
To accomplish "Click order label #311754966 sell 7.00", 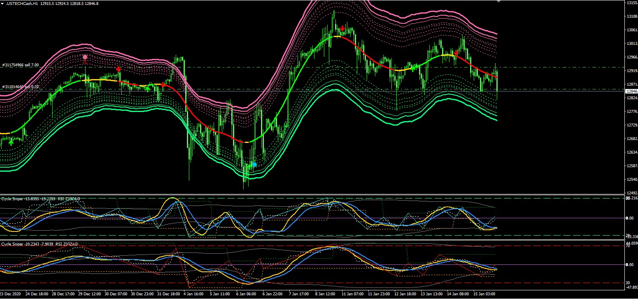I will pyautogui.click(x=21, y=65).
